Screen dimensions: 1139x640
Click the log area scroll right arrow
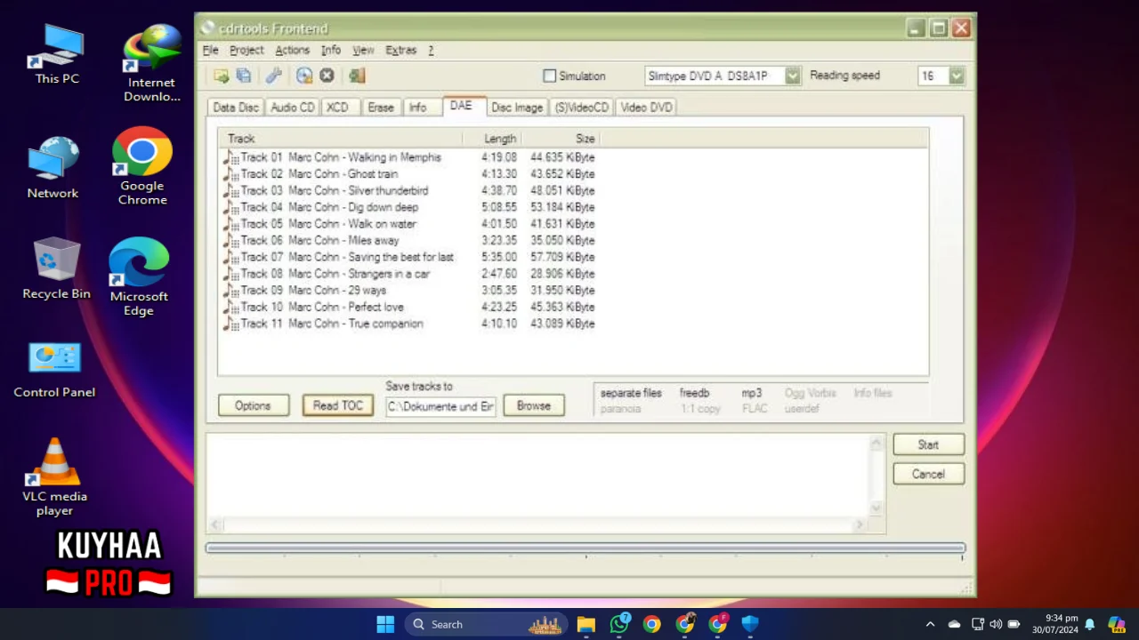coord(860,525)
